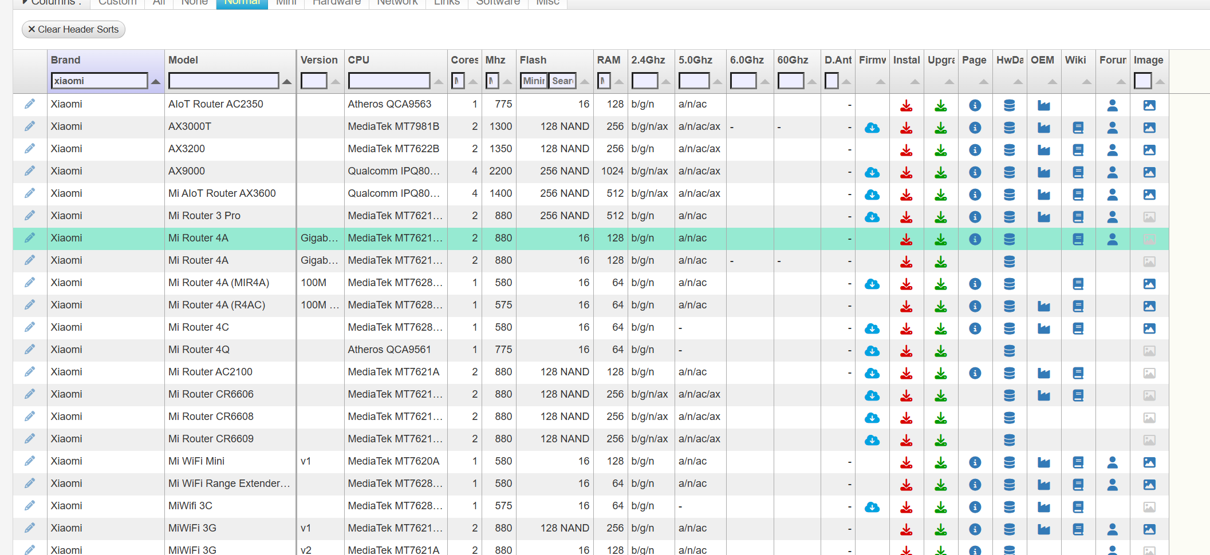1210x555 pixels.
Task: Open firmware cloud download for AX3000T
Action: [x=872, y=128]
